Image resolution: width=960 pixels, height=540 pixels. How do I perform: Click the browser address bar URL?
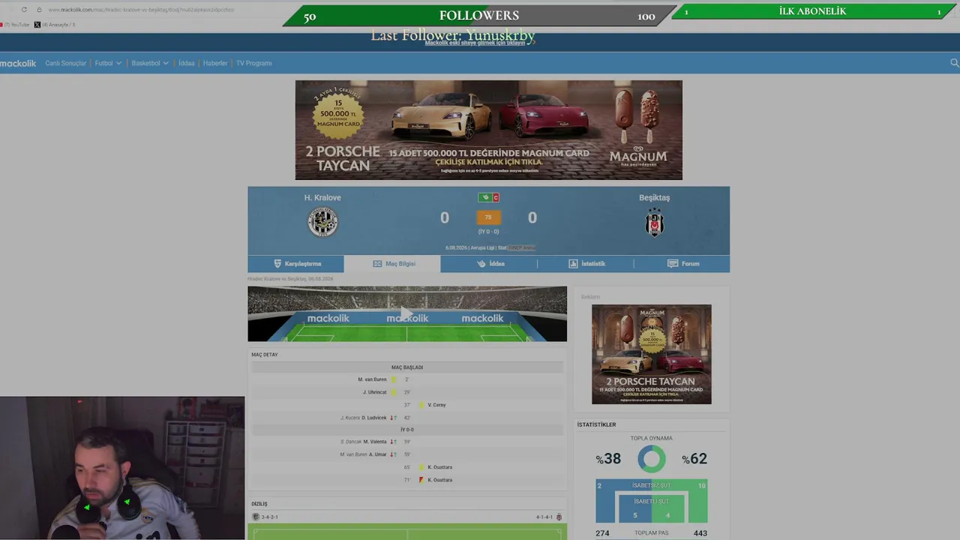(x=141, y=10)
